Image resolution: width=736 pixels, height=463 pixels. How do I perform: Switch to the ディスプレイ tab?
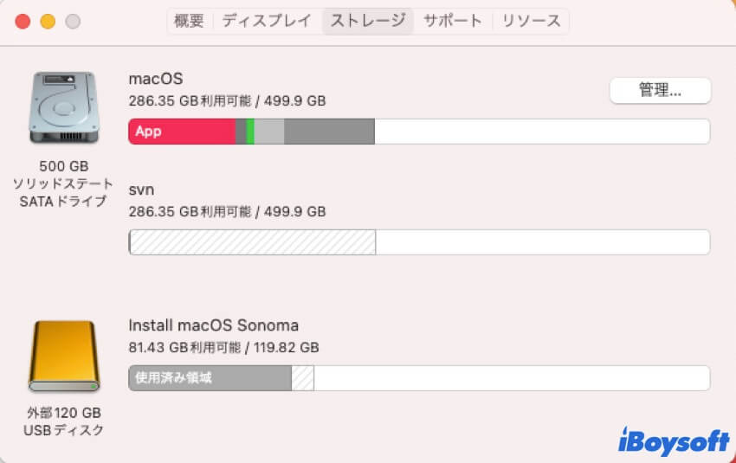[266, 21]
